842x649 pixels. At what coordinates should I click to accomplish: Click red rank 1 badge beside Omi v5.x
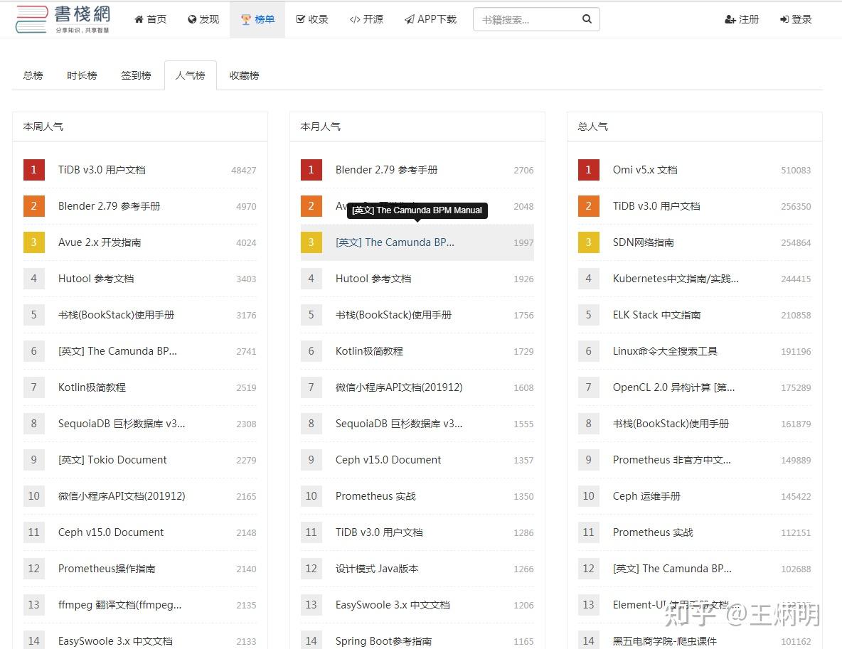(x=589, y=170)
